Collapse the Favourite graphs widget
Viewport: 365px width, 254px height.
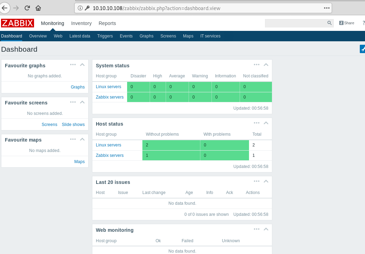click(82, 65)
